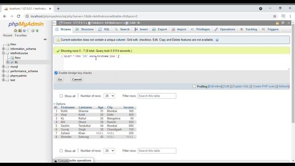Click the Explain SQL link

(241, 86)
